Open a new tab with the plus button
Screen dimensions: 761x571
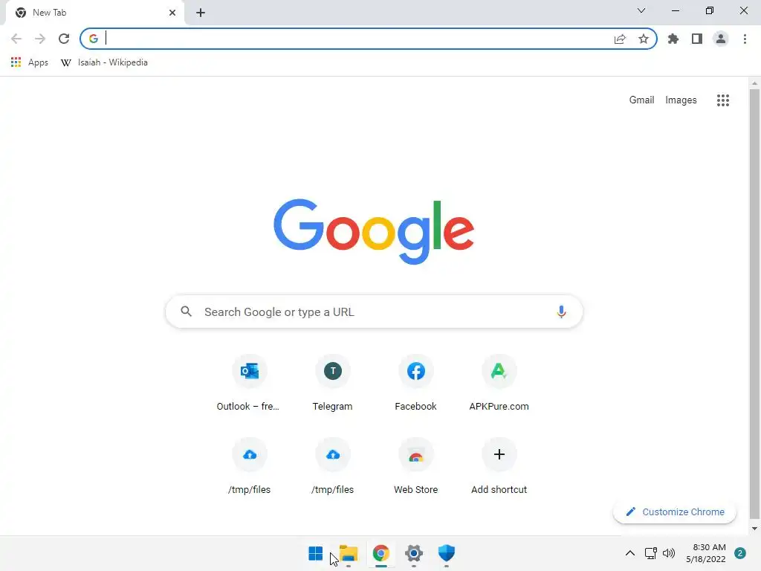pos(201,13)
